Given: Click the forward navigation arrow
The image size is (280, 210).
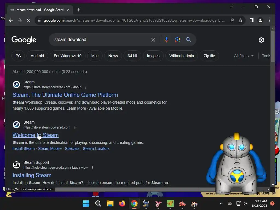Looking at the screenshot, I should point(20,20).
